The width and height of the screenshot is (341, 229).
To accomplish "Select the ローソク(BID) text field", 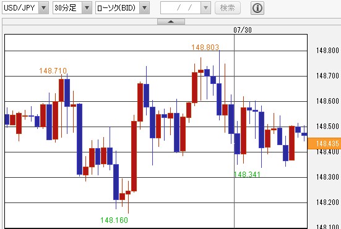I will [x=118, y=8].
